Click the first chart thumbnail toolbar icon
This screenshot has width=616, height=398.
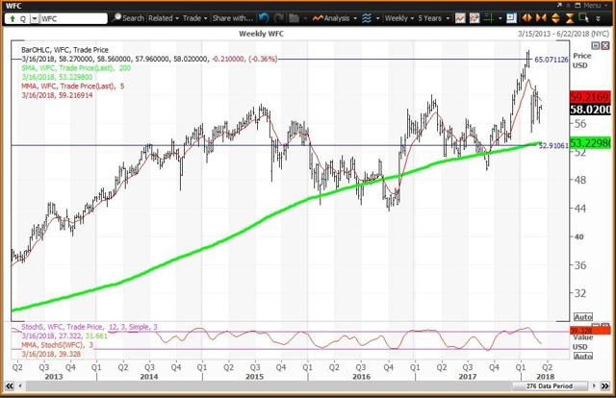tap(460, 18)
